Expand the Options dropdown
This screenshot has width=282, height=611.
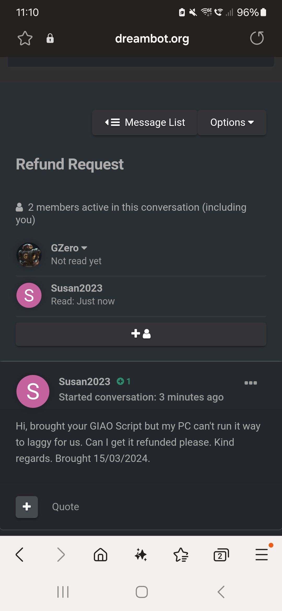click(x=232, y=122)
